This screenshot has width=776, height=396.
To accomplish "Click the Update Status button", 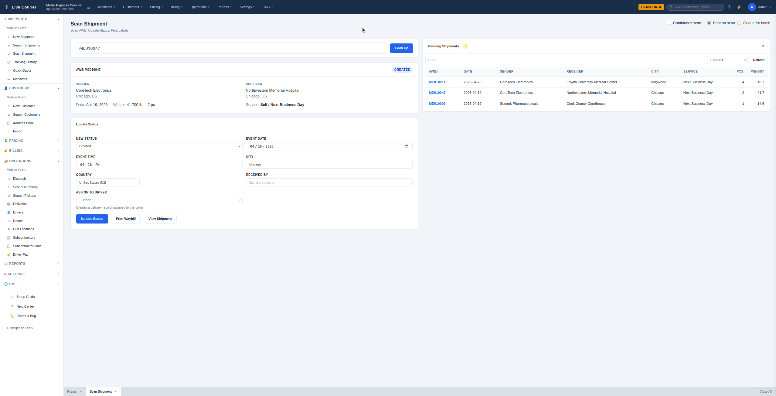I will coord(92,219).
